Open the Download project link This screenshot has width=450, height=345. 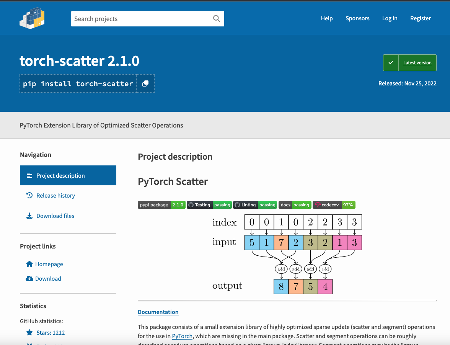48,279
